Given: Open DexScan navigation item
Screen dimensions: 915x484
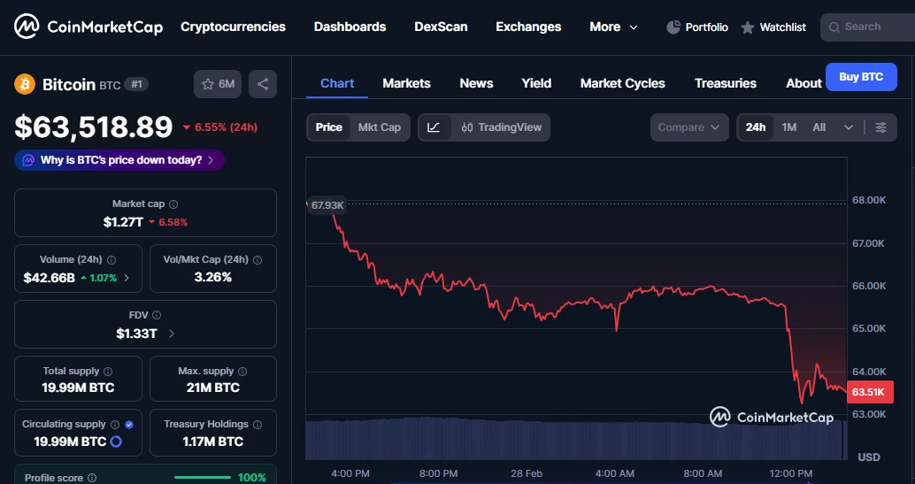Looking at the screenshot, I should point(441,27).
